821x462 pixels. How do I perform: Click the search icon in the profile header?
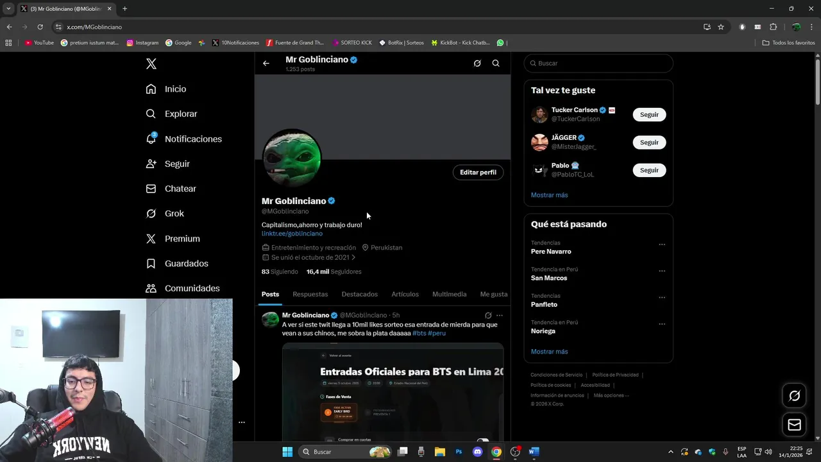496,63
